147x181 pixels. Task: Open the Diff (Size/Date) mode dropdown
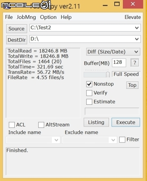(113, 52)
